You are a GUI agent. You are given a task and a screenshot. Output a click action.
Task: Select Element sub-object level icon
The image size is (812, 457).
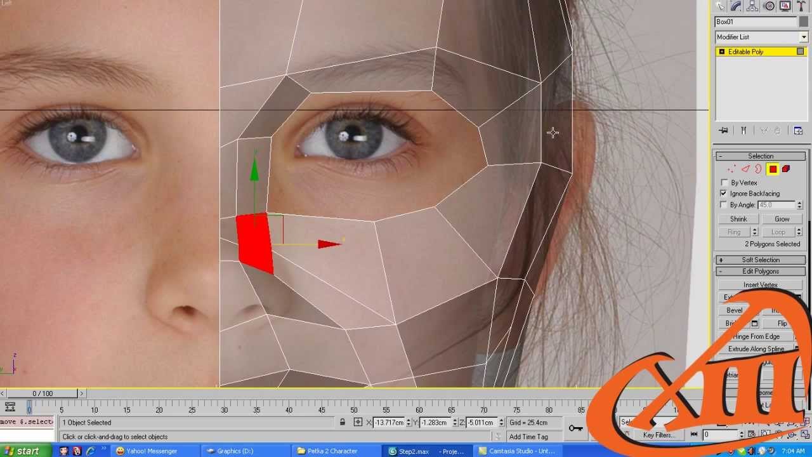786,169
